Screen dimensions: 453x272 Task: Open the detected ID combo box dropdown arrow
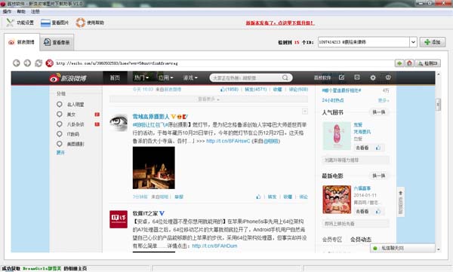(413, 42)
